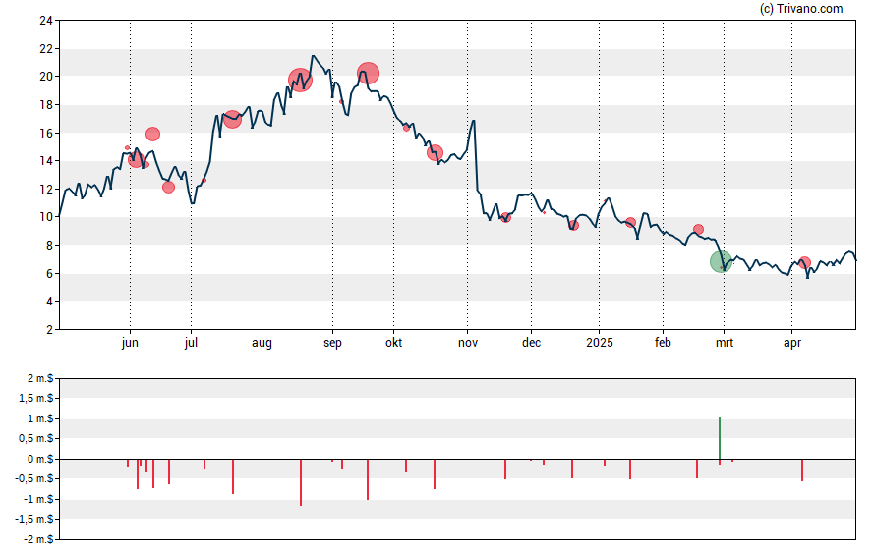The height and width of the screenshot is (555, 873).
Task: Click the green buy bubble near mrt
Action: pos(721,262)
